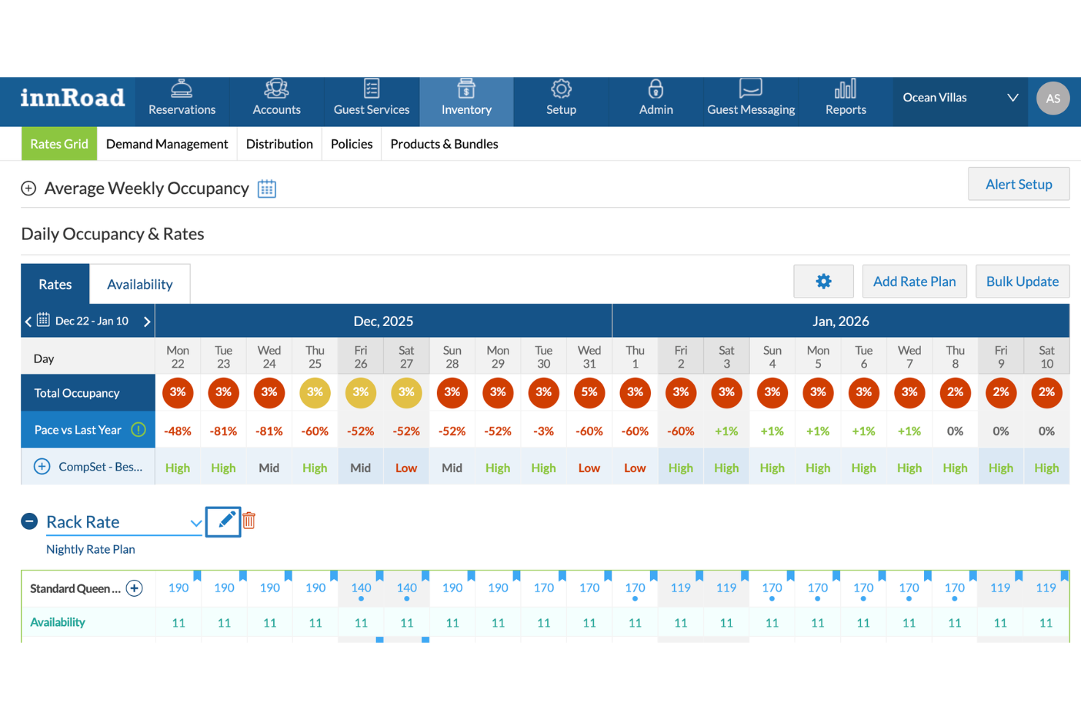
Task: Delete Rack Rate using trash icon
Action: (x=249, y=521)
